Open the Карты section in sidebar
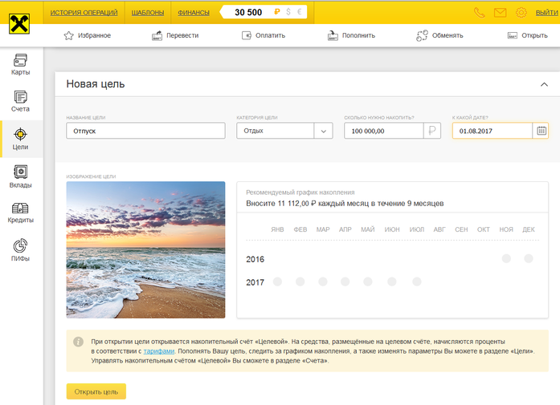 pyautogui.click(x=21, y=65)
